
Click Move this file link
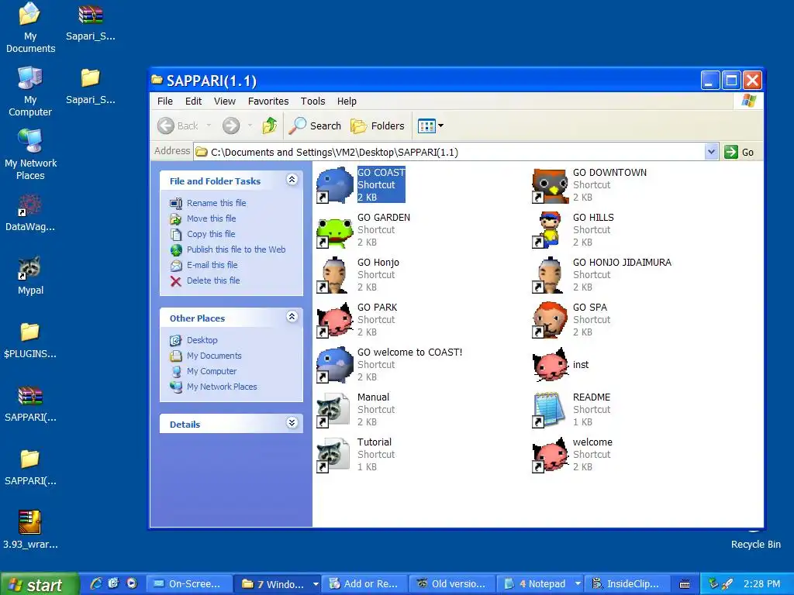click(211, 218)
